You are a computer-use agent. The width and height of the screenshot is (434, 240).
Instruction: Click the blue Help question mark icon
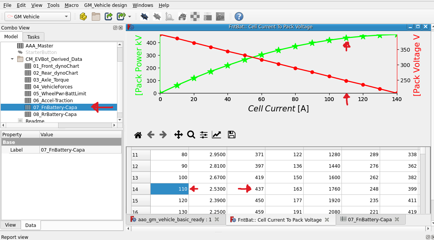[239, 16]
